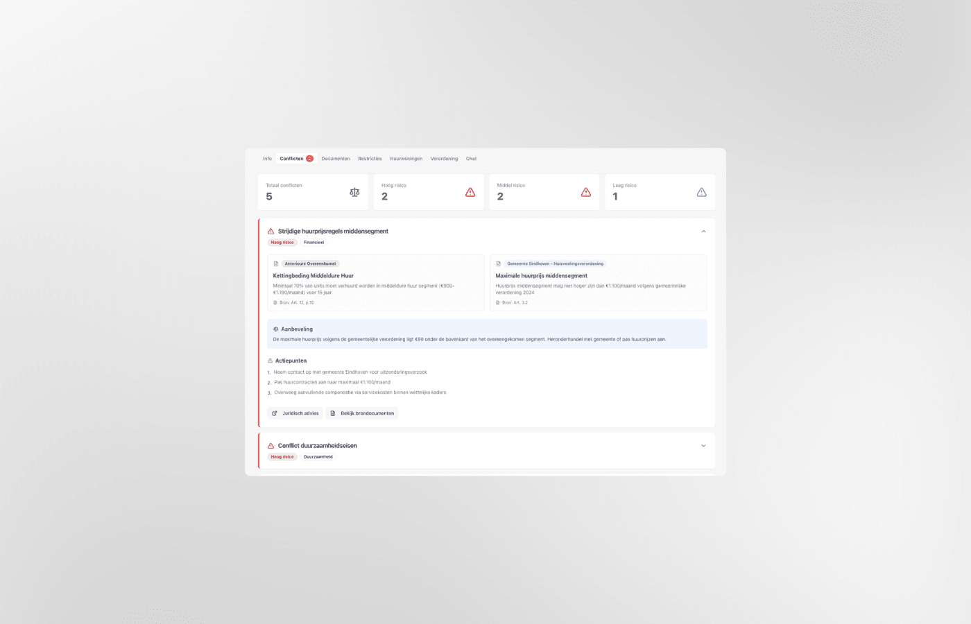This screenshot has height=624, width=971.
Task: Click the Aanbeveling recommendation text box
Action: coord(488,334)
